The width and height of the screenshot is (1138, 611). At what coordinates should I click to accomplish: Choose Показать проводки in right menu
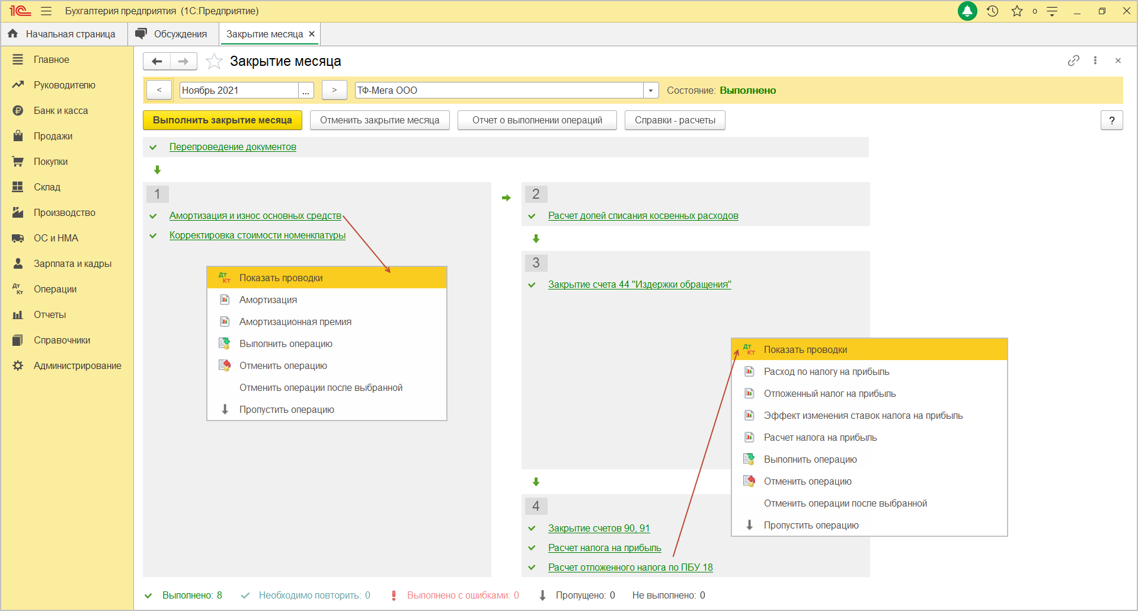[x=870, y=349]
